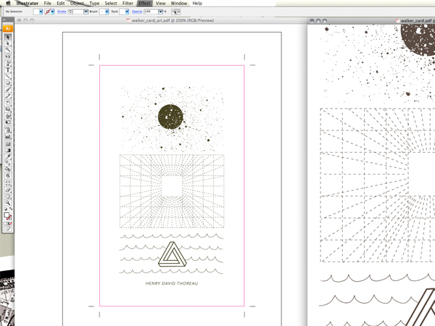Image resolution: width=435 pixels, height=326 pixels.
Task: Pick the Pen tool in toolbox
Action: click(x=8, y=63)
